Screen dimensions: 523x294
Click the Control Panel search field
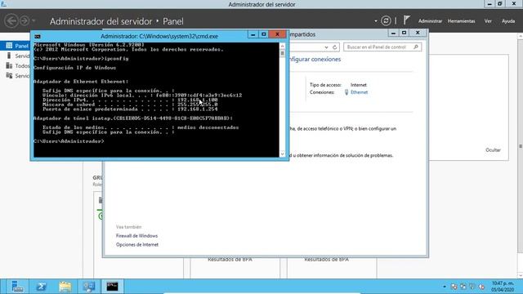coord(382,47)
